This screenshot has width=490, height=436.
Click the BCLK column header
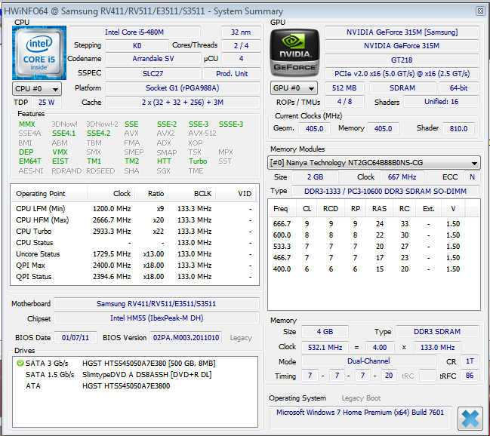pos(192,194)
